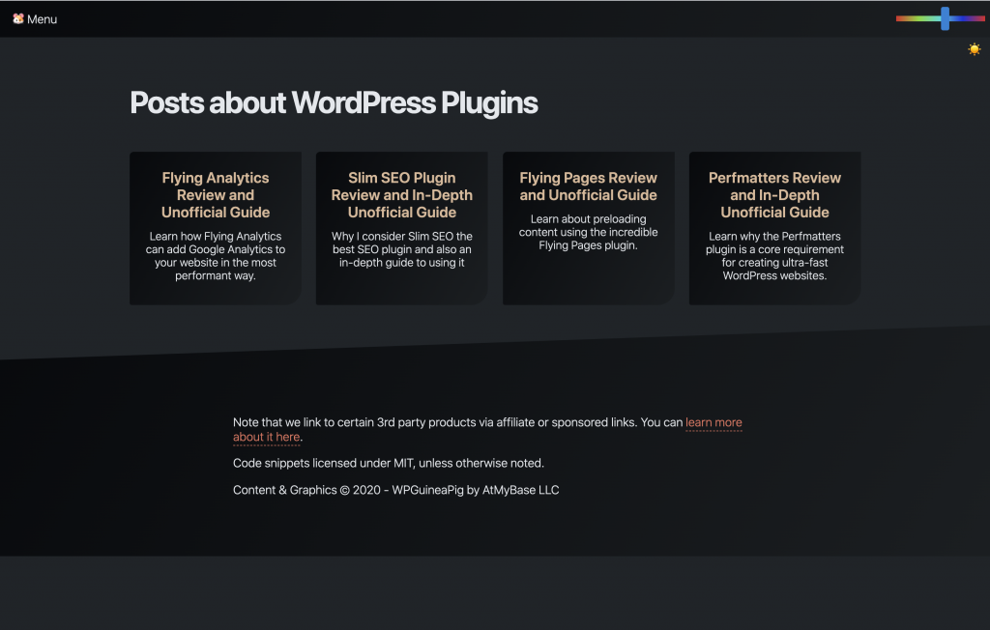Click the red left end of the color slider
The height and width of the screenshot is (630, 990).
coord(902,18)
